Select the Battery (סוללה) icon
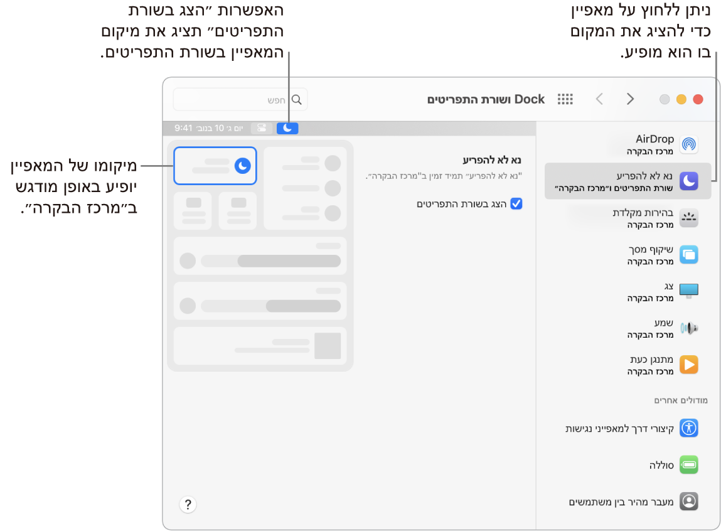Viewport: 721px width, 531px height. [688, 464]
